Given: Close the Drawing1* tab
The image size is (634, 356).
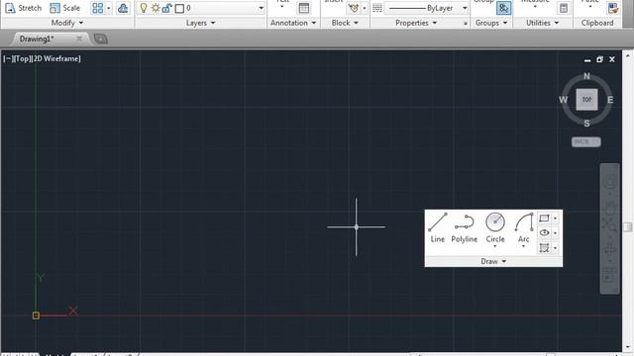Looking at the screenshot, I should [79, 39].
